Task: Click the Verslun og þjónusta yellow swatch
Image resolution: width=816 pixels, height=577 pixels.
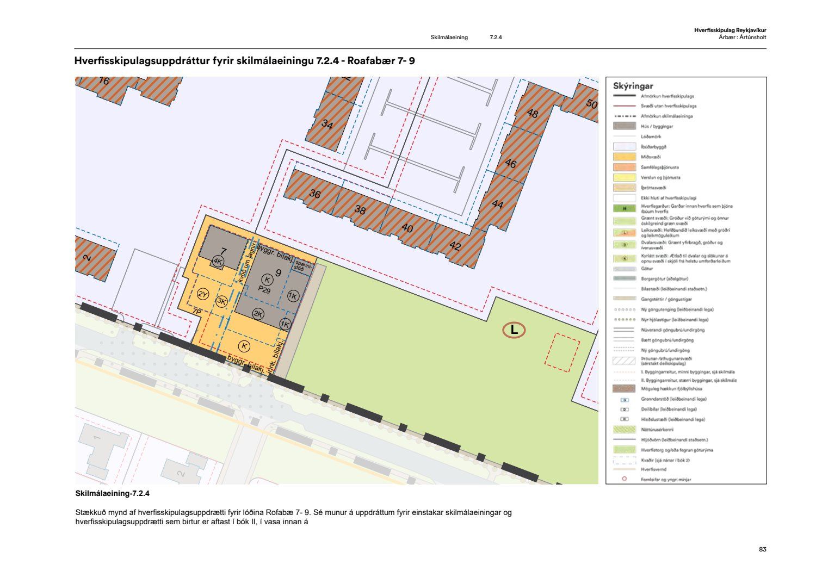Action: [x=624, y=177]
